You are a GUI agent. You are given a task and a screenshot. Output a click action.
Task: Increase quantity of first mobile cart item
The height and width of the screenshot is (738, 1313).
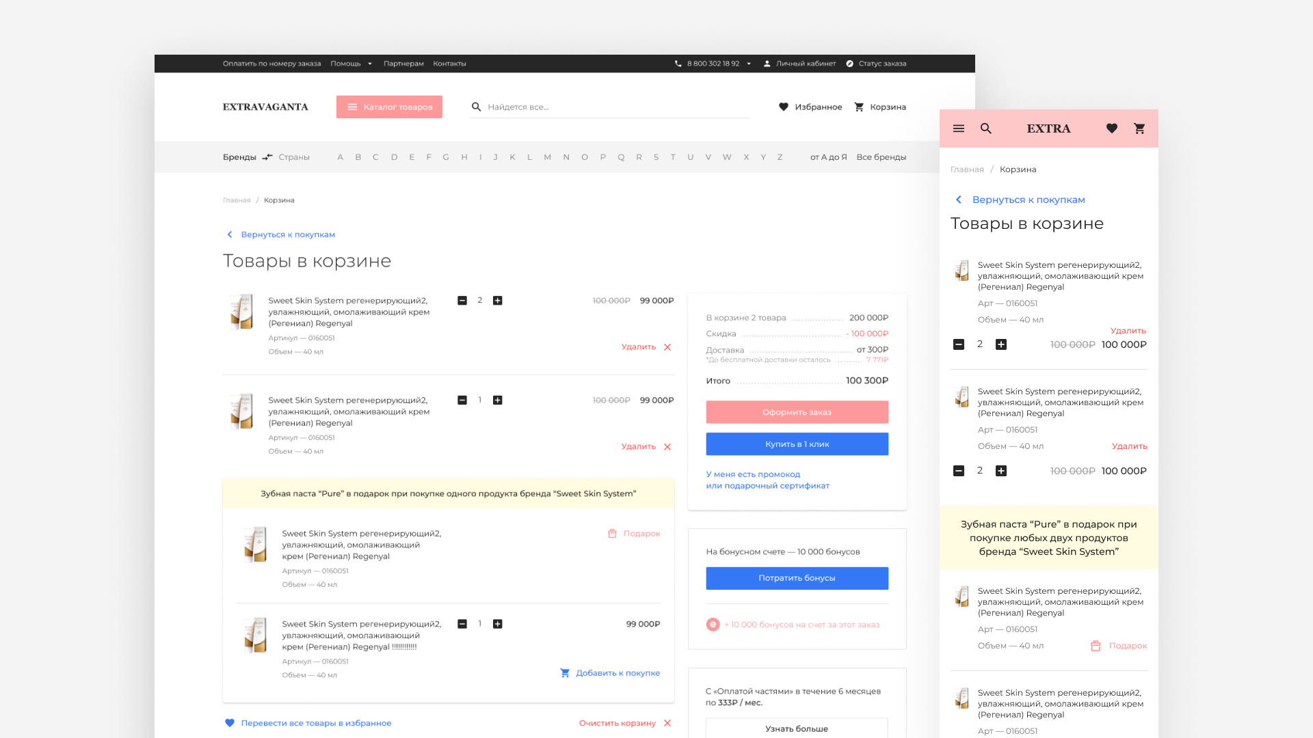pyautogui.click(x=1001, y=344)
